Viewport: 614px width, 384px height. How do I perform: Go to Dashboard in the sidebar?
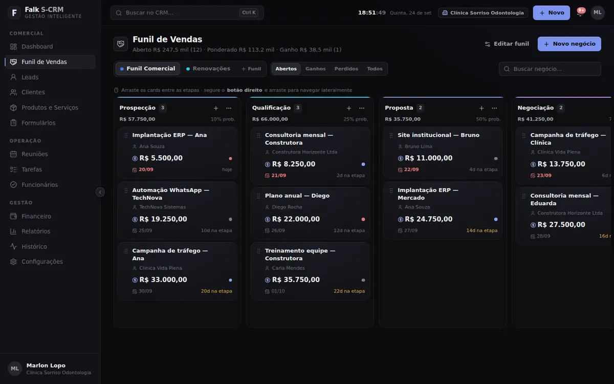coord(50,47)
